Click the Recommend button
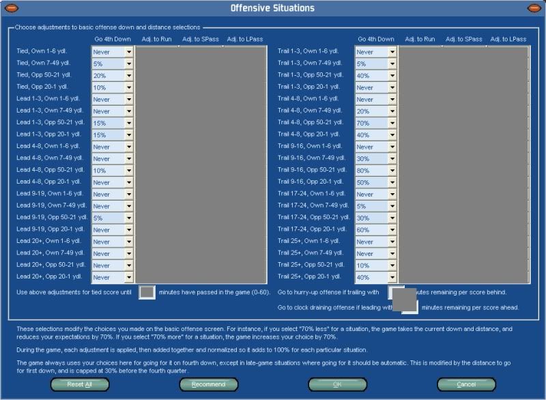The image size is (546, 400). point(208,384)
